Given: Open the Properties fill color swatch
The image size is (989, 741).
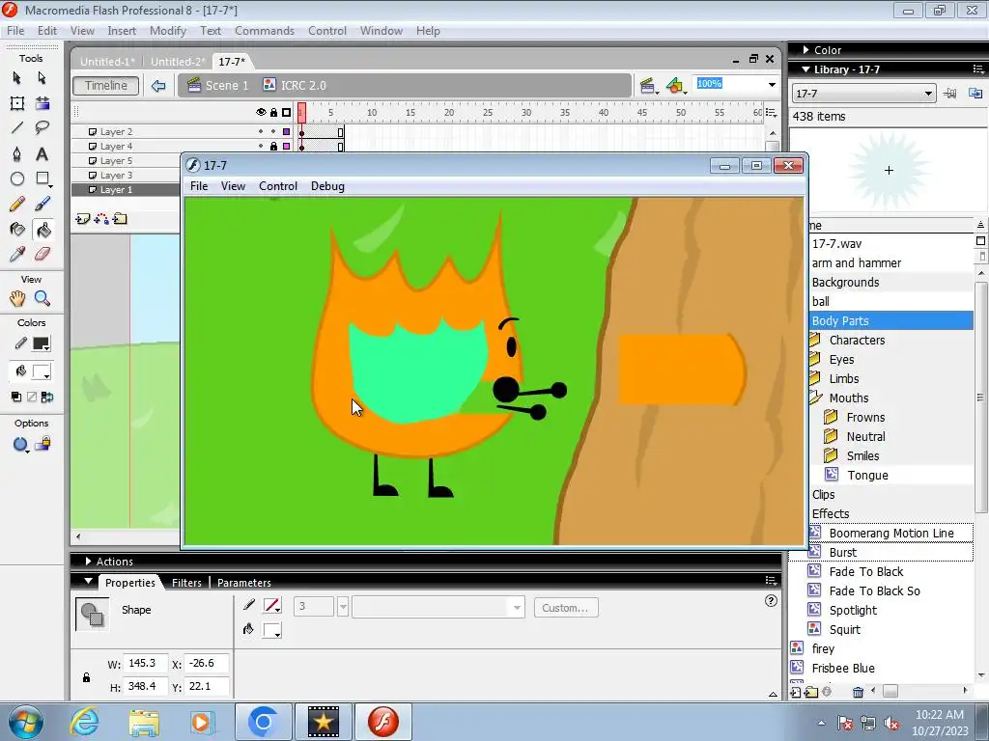Looking at the screenshot, I should tap(271, 630).
